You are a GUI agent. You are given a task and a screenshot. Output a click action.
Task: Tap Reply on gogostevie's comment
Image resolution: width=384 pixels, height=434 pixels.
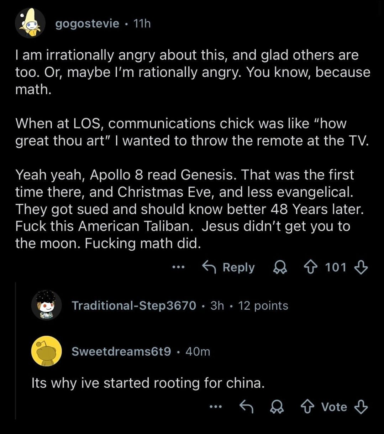[x=228, y=267]
